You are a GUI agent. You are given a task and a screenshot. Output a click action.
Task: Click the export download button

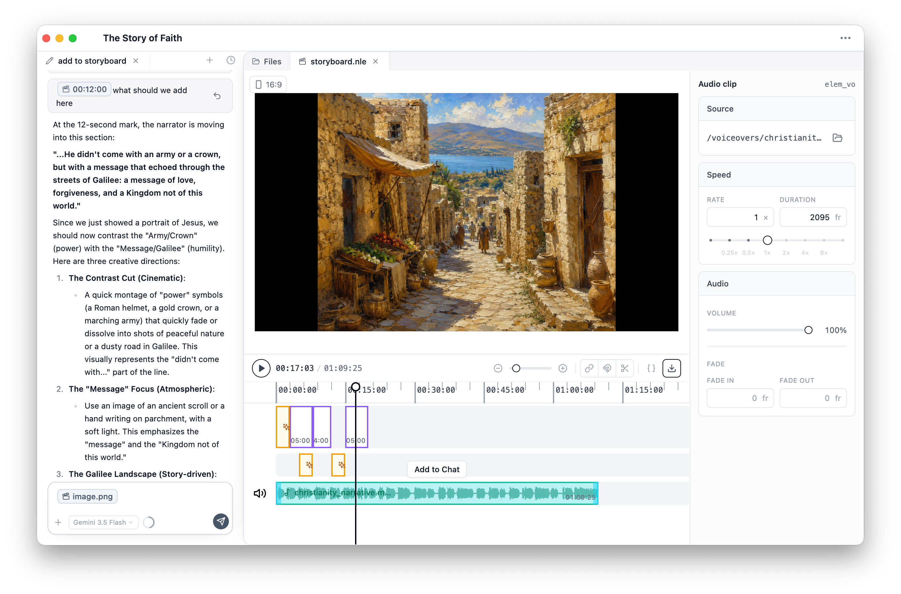(671, 368)
